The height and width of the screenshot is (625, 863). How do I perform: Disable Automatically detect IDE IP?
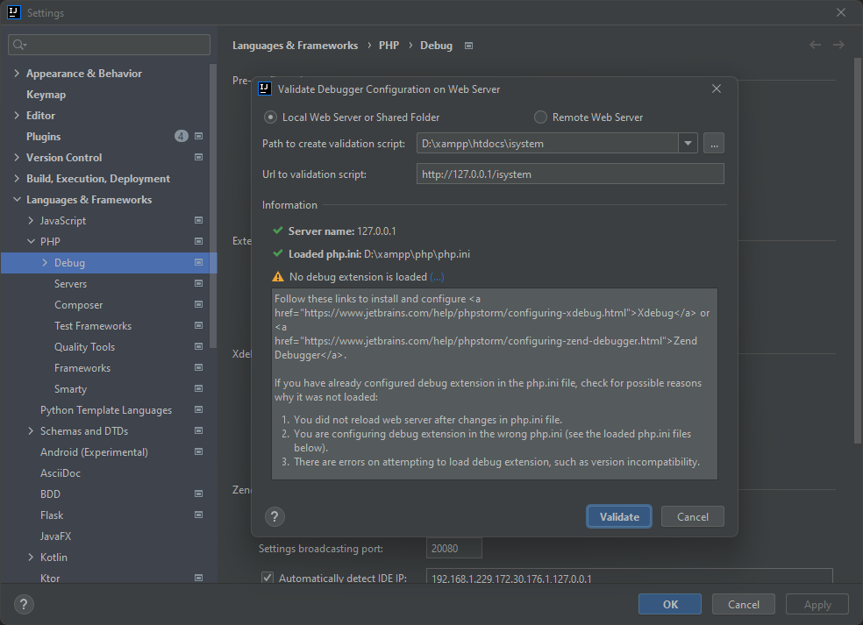tap(267, 577)
